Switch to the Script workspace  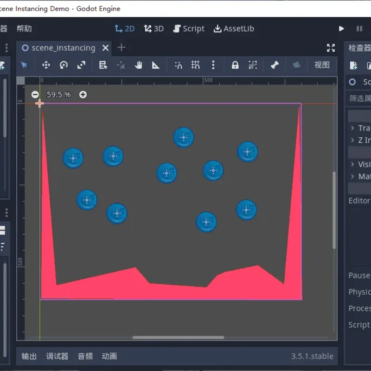[189, 29]
